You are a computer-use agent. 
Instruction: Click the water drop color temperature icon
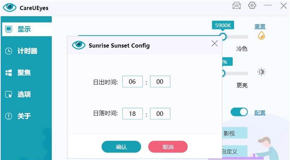pyautogui.click(x=261, y=35)
